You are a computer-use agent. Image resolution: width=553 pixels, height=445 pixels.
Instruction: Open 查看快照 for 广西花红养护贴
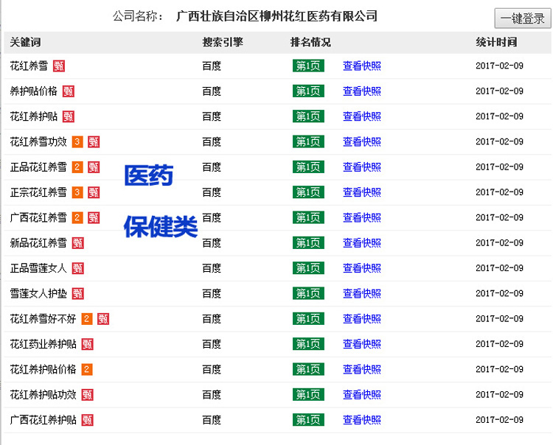[x=362, y=420]
